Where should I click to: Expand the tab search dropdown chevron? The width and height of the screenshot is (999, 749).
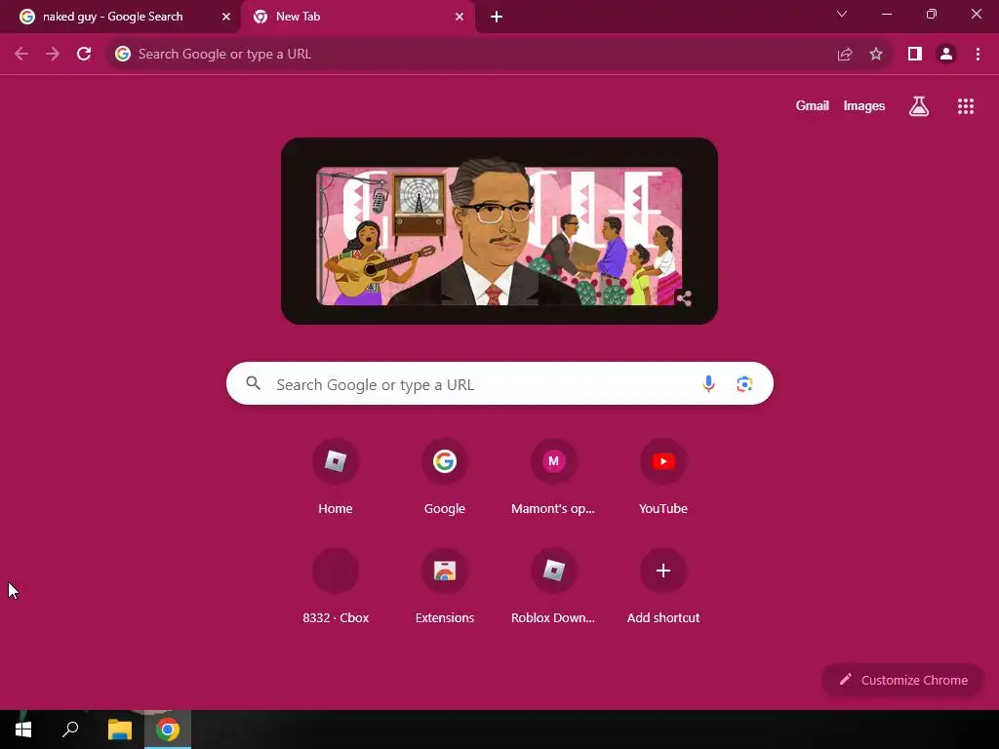[x=842, y=14]
